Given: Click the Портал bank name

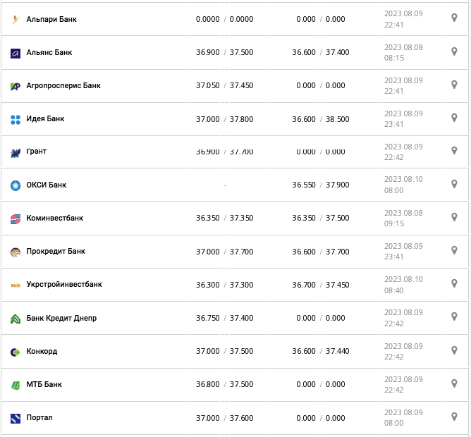Looking at the screenshot, I should click(x=39, y=417).
